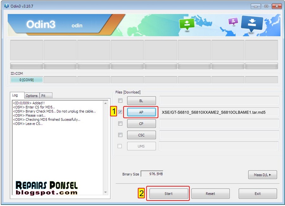Click the empty BL file path field
The image size is (285, 206).
[219, 101]
